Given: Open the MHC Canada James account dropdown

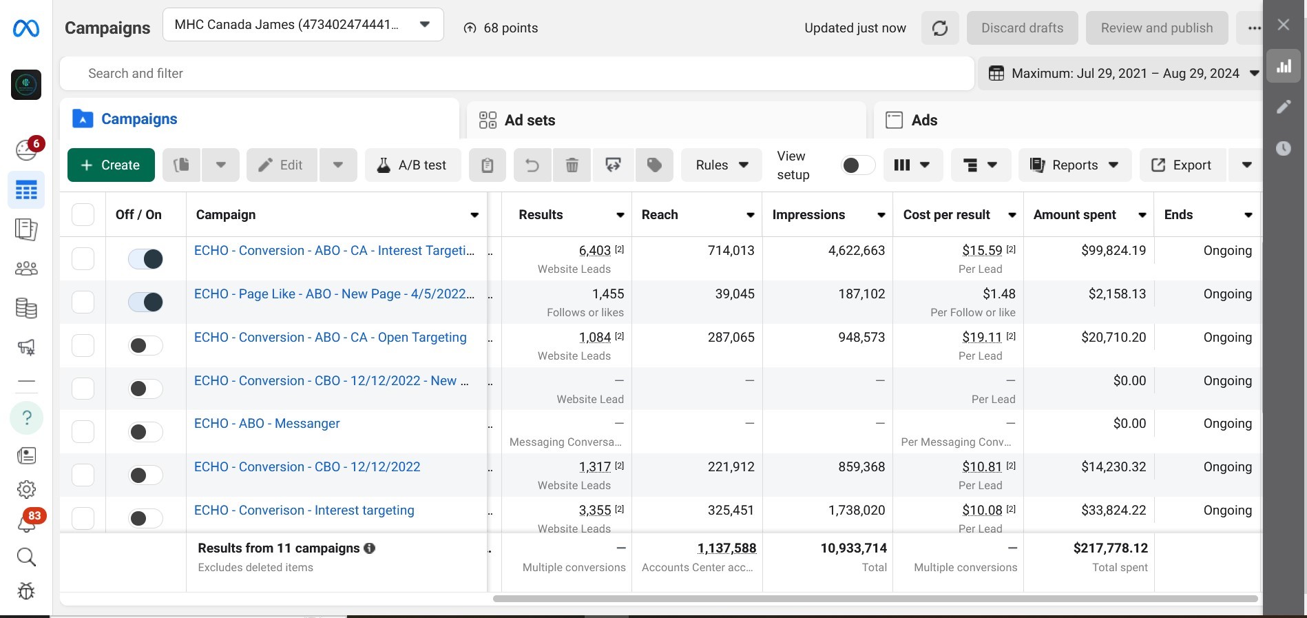Looking at the screenshot, I should [x=303, y=25].
